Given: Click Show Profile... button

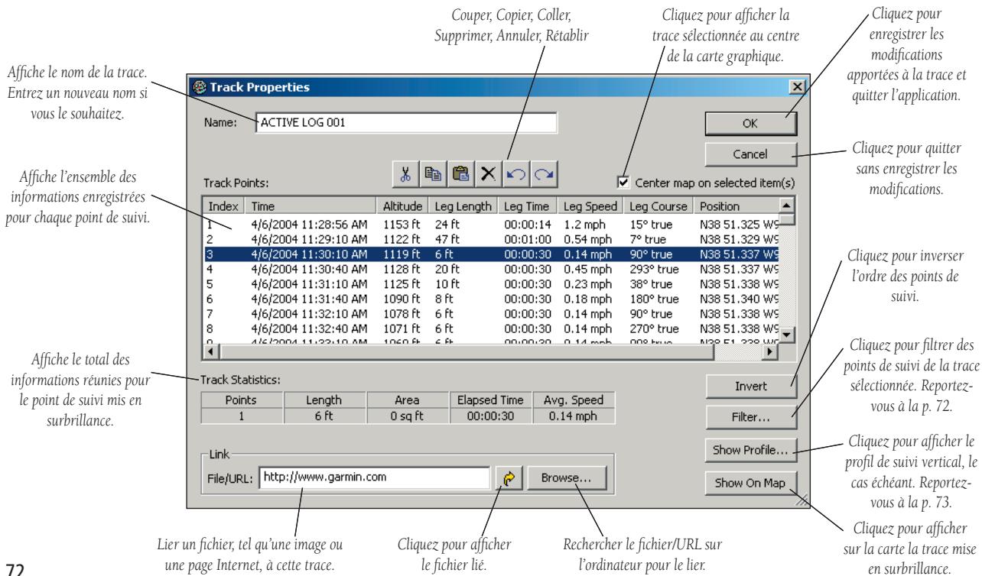Looking at the screenshot, I should (751, 448).
